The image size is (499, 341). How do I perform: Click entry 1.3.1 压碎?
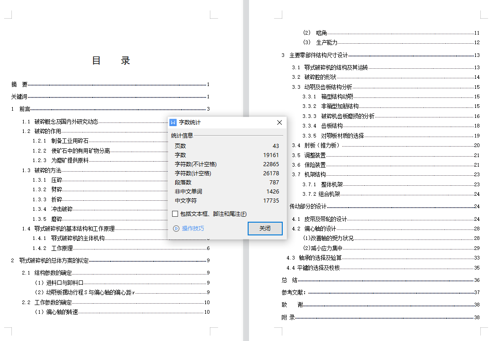click(x=100, y=180)
